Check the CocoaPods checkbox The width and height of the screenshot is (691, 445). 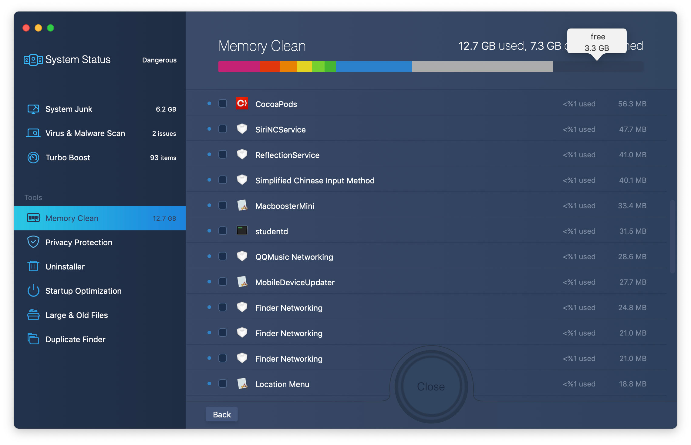[x=223, y=104]
